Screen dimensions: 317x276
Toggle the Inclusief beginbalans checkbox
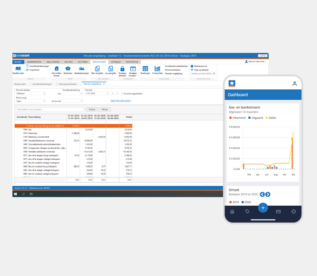point(122,94)
